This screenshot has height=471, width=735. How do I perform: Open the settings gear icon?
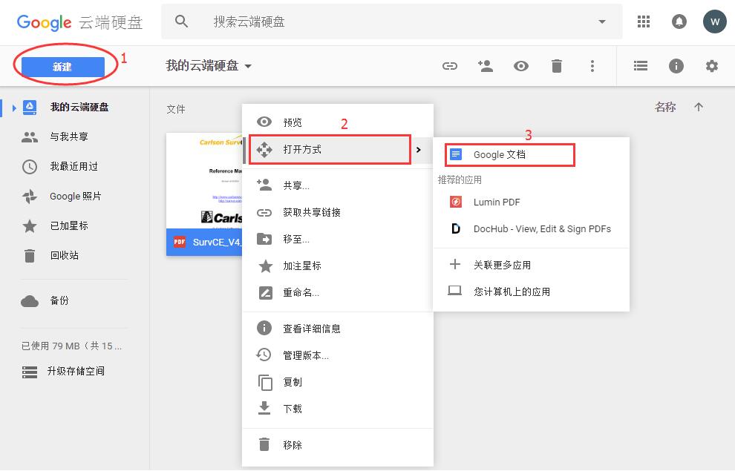click(711, 66)
